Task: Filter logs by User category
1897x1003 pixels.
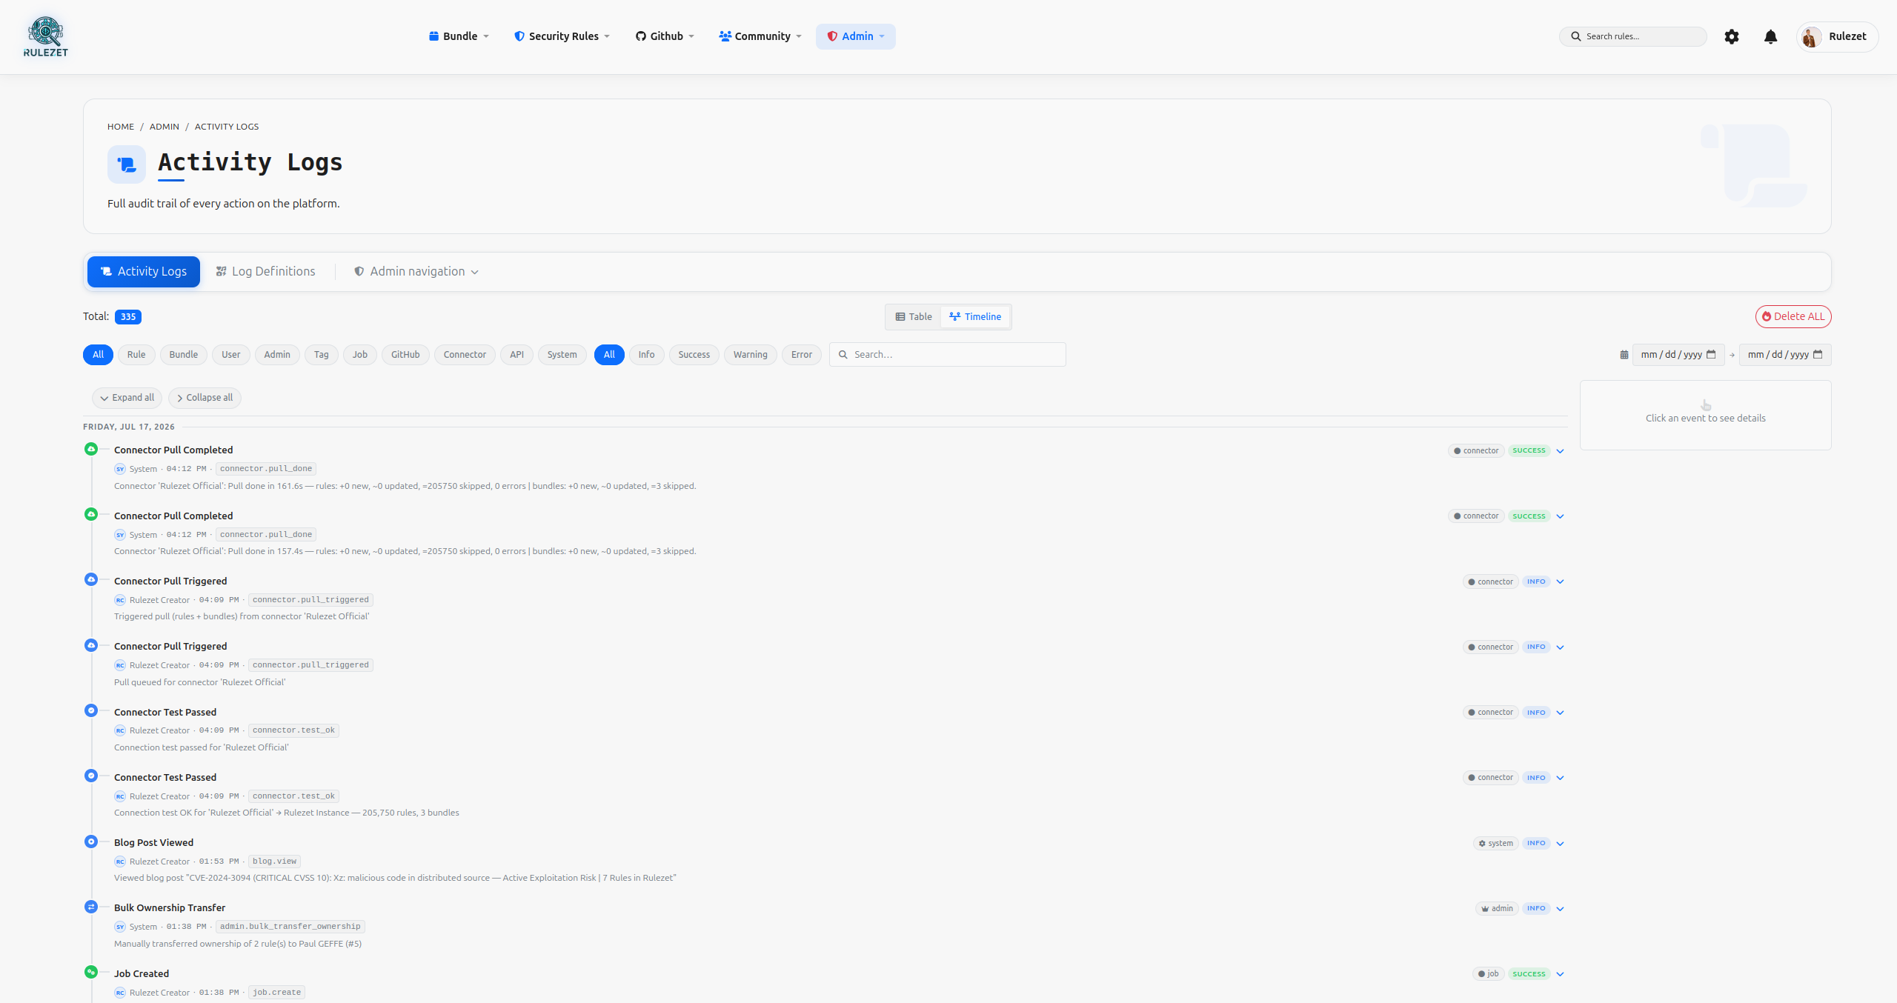Action: pos(231,355)
